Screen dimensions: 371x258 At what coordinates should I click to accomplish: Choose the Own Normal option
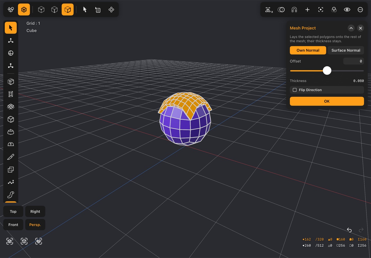[x=308, y=50]
